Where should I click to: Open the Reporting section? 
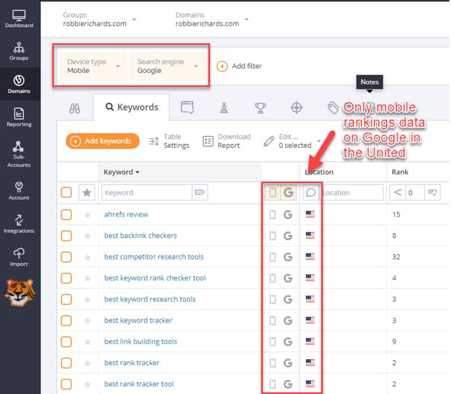[19, 116]
